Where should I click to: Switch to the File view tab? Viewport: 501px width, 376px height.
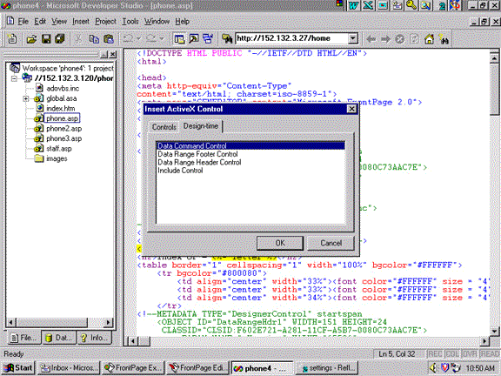click(x=24, y=338)
